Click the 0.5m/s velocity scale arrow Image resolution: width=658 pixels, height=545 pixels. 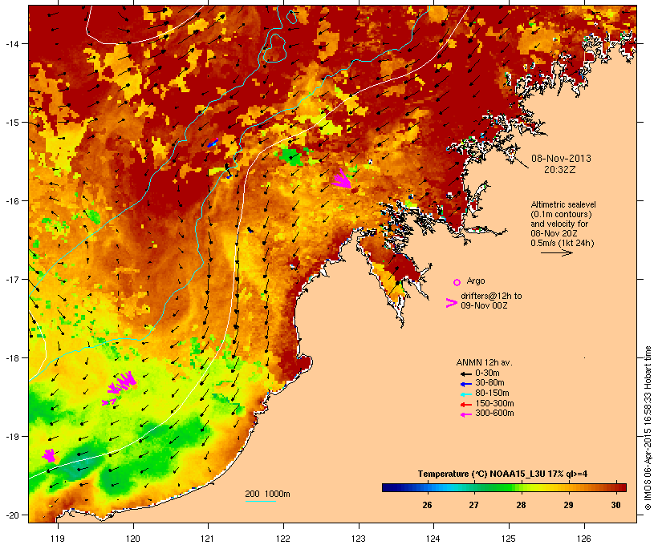[556, 252]
